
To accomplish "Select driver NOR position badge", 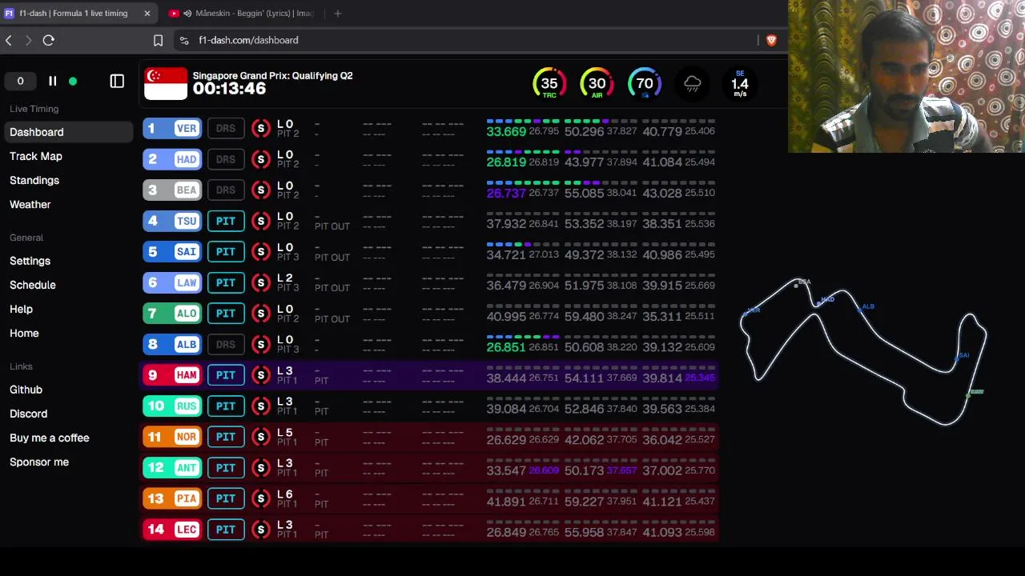I will [x=172, y=437].
